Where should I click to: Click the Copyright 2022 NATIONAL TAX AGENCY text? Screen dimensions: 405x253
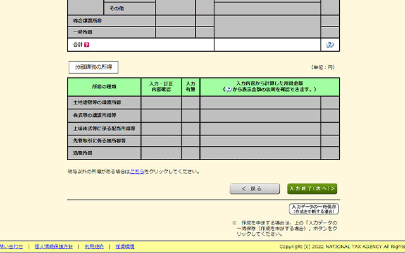(342, 247)
